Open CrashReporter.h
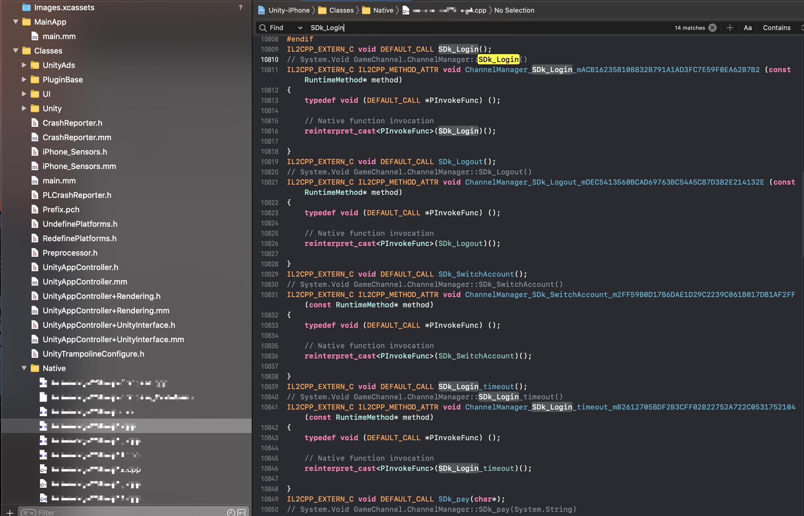Image resolution: width=804 pixels, height=516 pixels. (73, 123)
